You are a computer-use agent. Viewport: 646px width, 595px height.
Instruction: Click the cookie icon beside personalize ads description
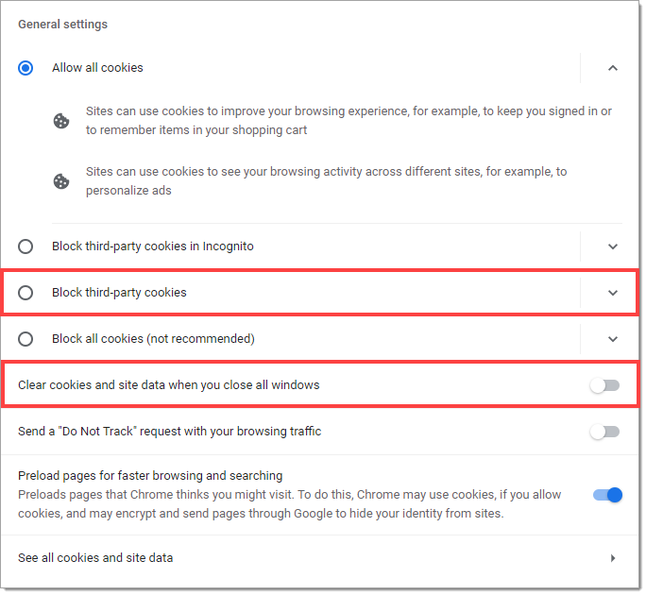coord(61,181)
